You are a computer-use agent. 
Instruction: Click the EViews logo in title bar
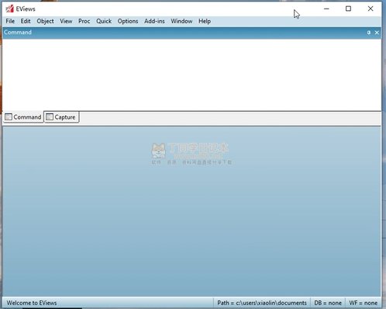pyautogui.click(x=9, y=9)
